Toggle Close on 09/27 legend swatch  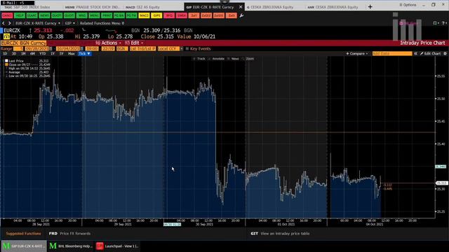6,64
